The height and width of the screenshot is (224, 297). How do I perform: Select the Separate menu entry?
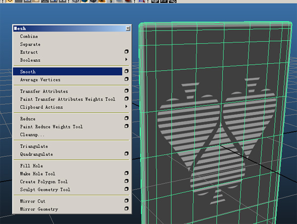[x=30, y=45]
